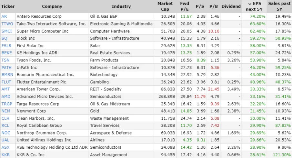Select Advanced Micro Devices Inc. name
This screenshot has width=292, height=158.
pos(45,97)
